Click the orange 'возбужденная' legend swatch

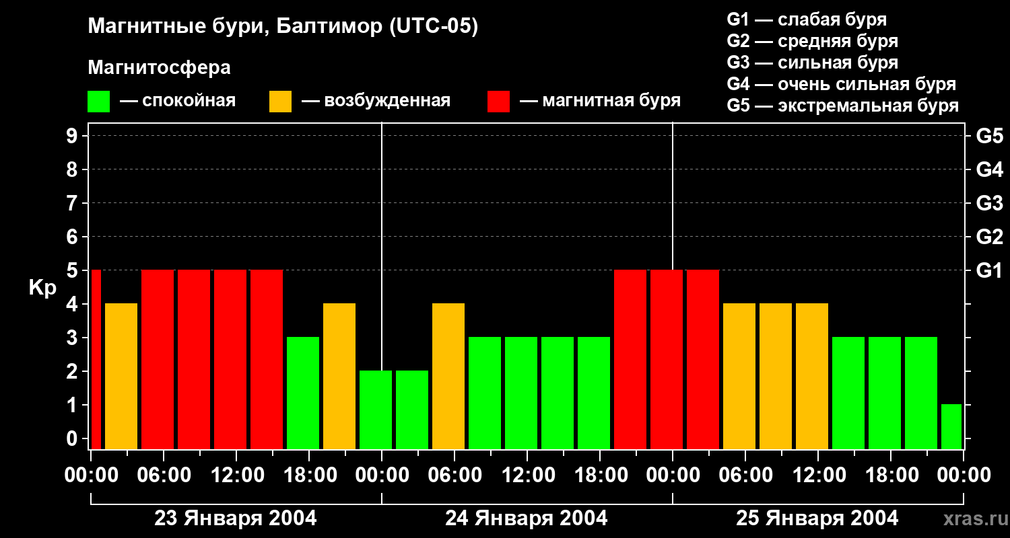click(280, 102)
